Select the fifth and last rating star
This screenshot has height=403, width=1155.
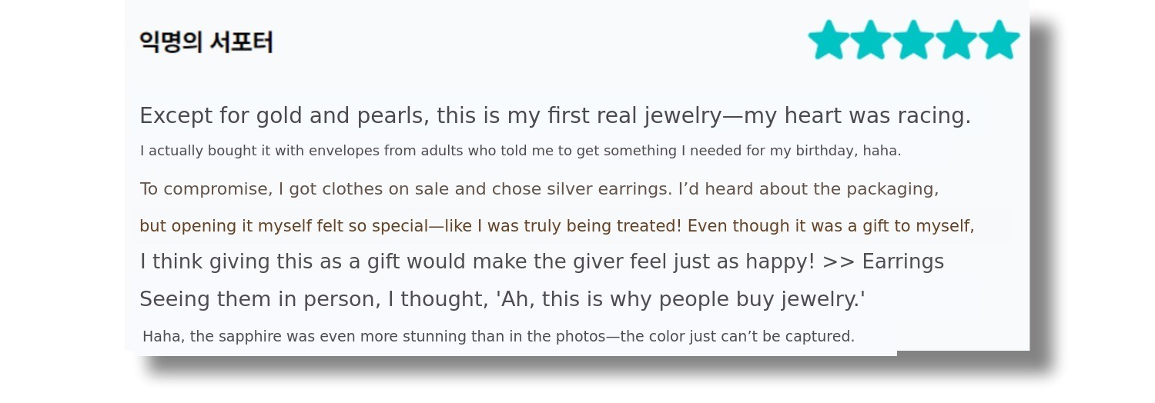tap(999, 40)
